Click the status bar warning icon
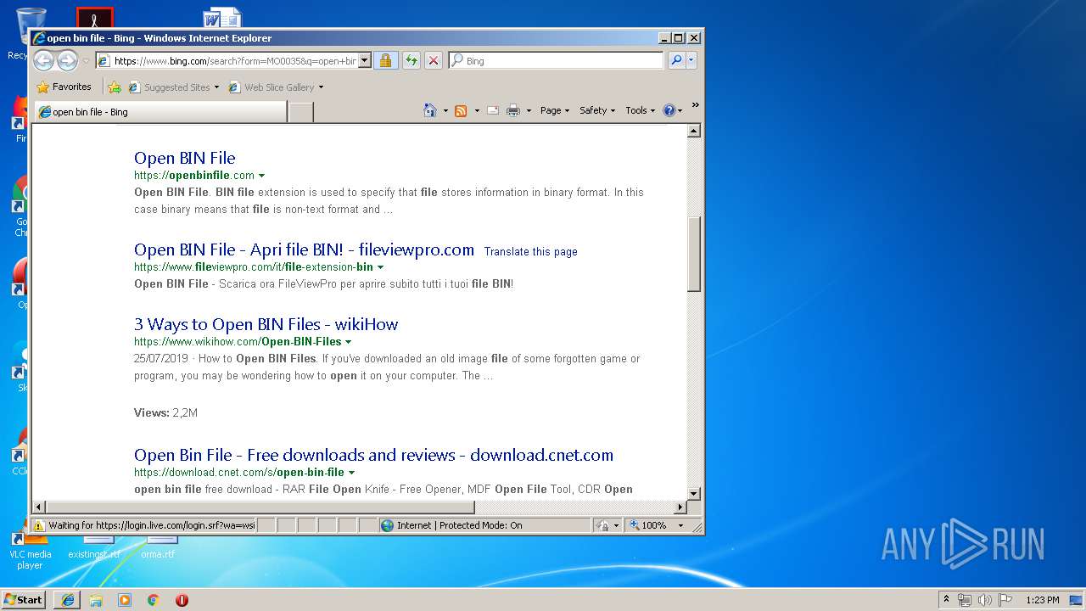The image size is (1086, 611). pos(39,525)
